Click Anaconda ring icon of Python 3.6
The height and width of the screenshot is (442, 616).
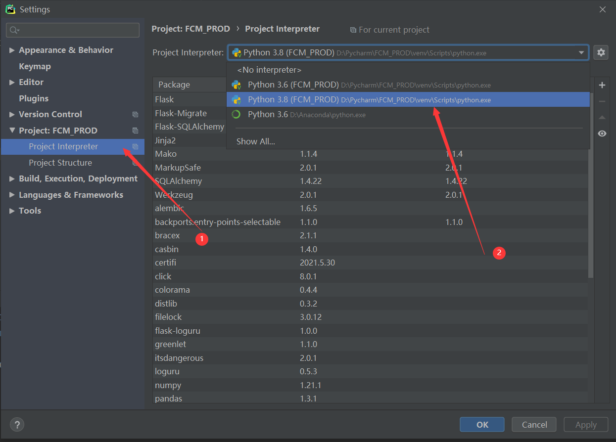coord(237,114)
